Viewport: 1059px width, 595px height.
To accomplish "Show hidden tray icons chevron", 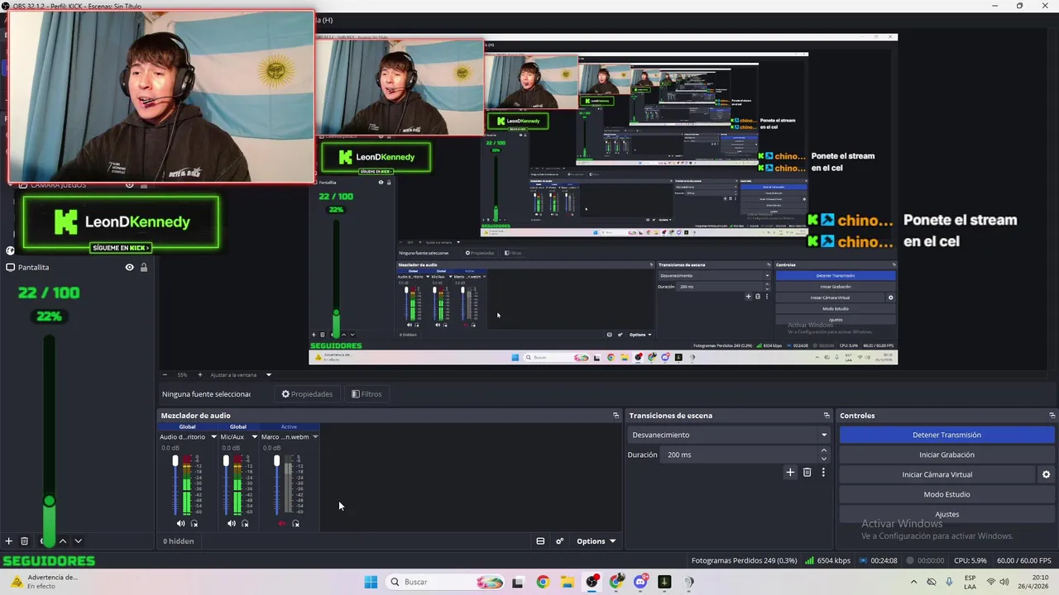I will pyautogui.click(x=913, y=582).
